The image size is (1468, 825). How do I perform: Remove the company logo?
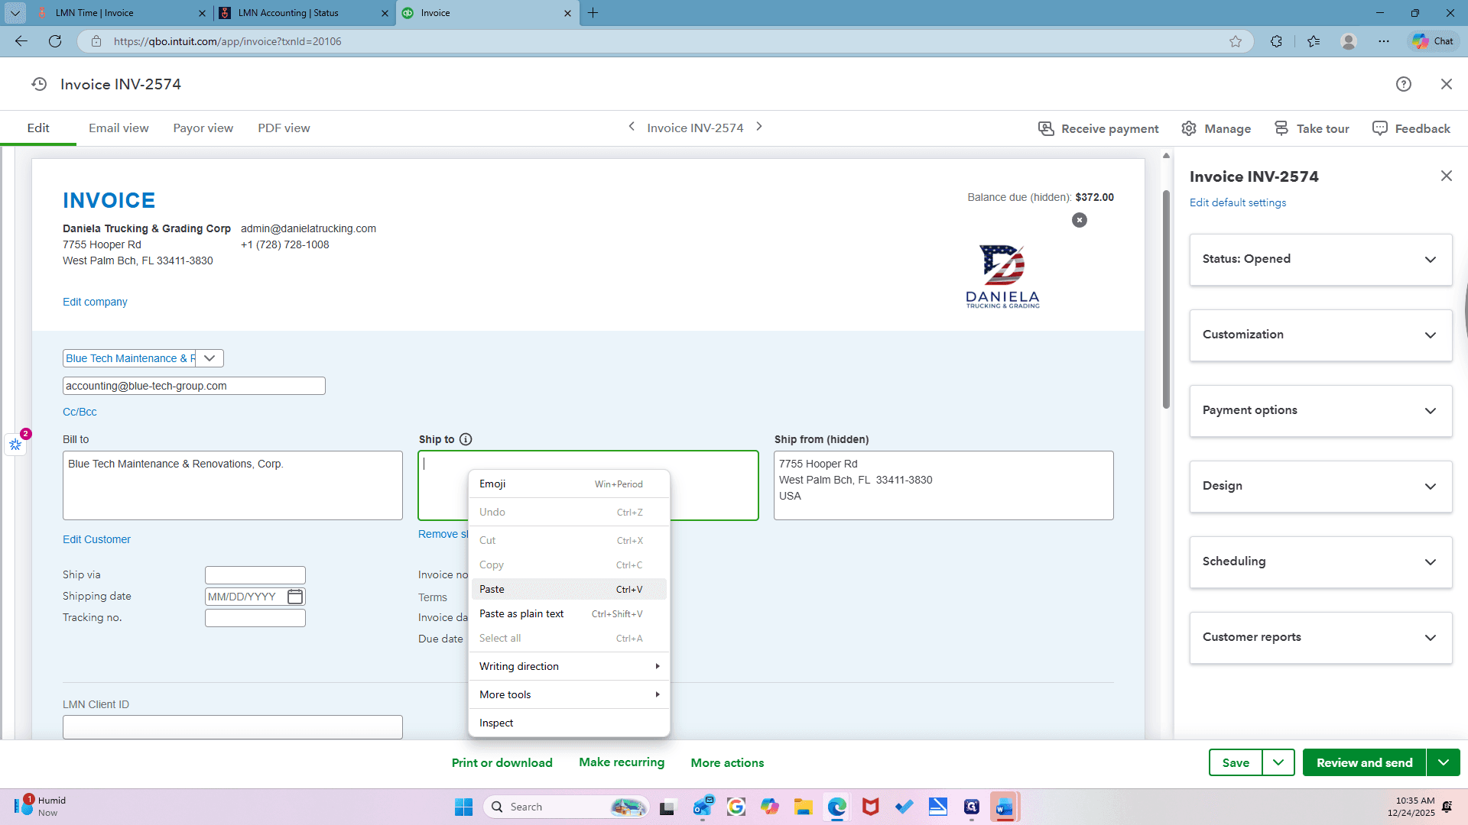point(1080,220)
